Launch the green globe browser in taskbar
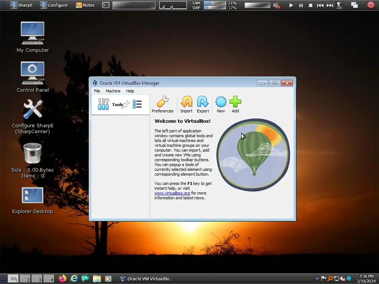This screenshot has width=379, height=284. [x=85, y=279]
